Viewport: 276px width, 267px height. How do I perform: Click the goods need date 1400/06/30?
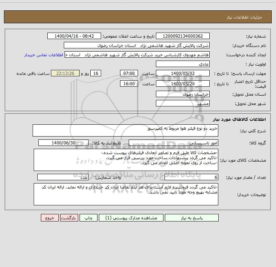[63, 143]
